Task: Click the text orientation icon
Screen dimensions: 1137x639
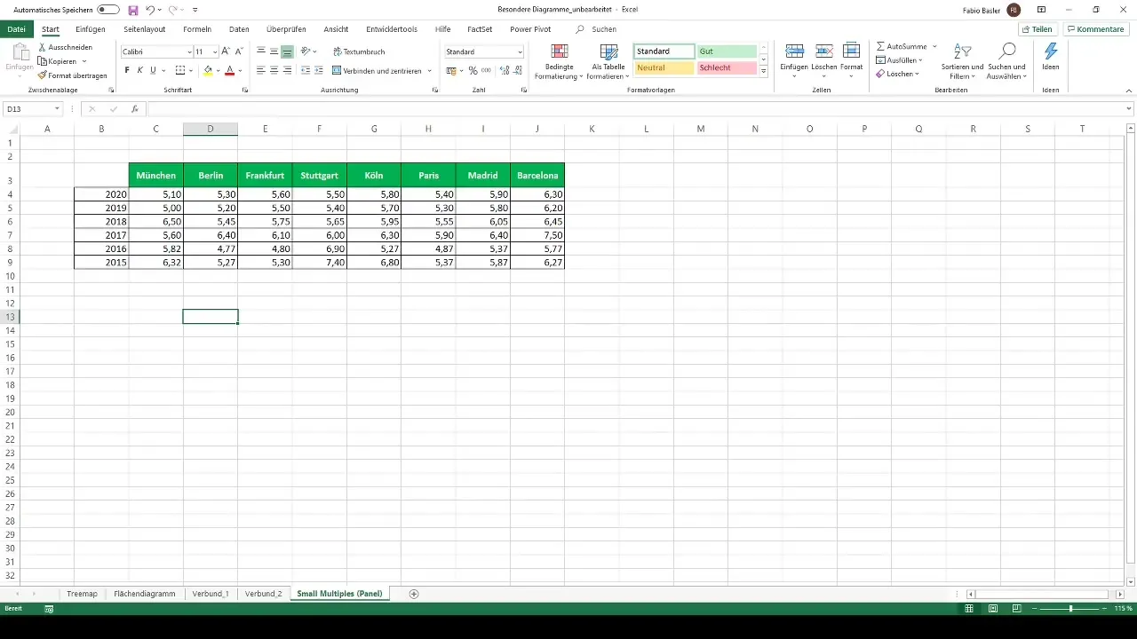Action: click(x=306, y=51)
